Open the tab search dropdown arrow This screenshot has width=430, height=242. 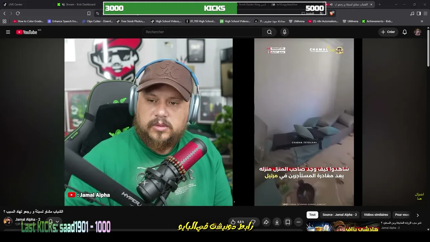(396, 4)
